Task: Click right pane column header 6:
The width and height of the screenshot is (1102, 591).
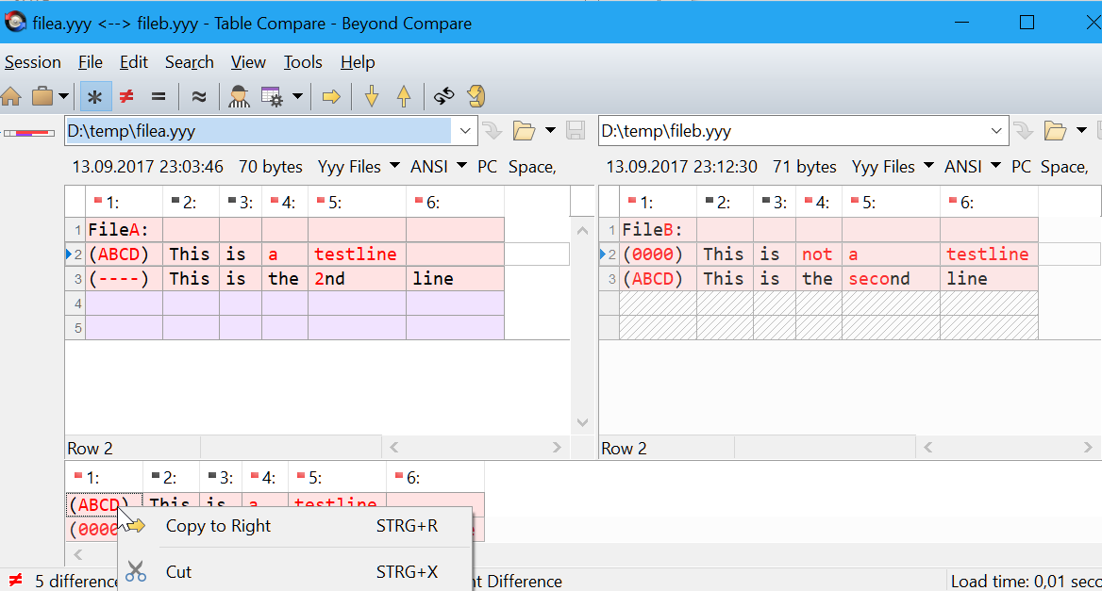Action: coord(989,202)
